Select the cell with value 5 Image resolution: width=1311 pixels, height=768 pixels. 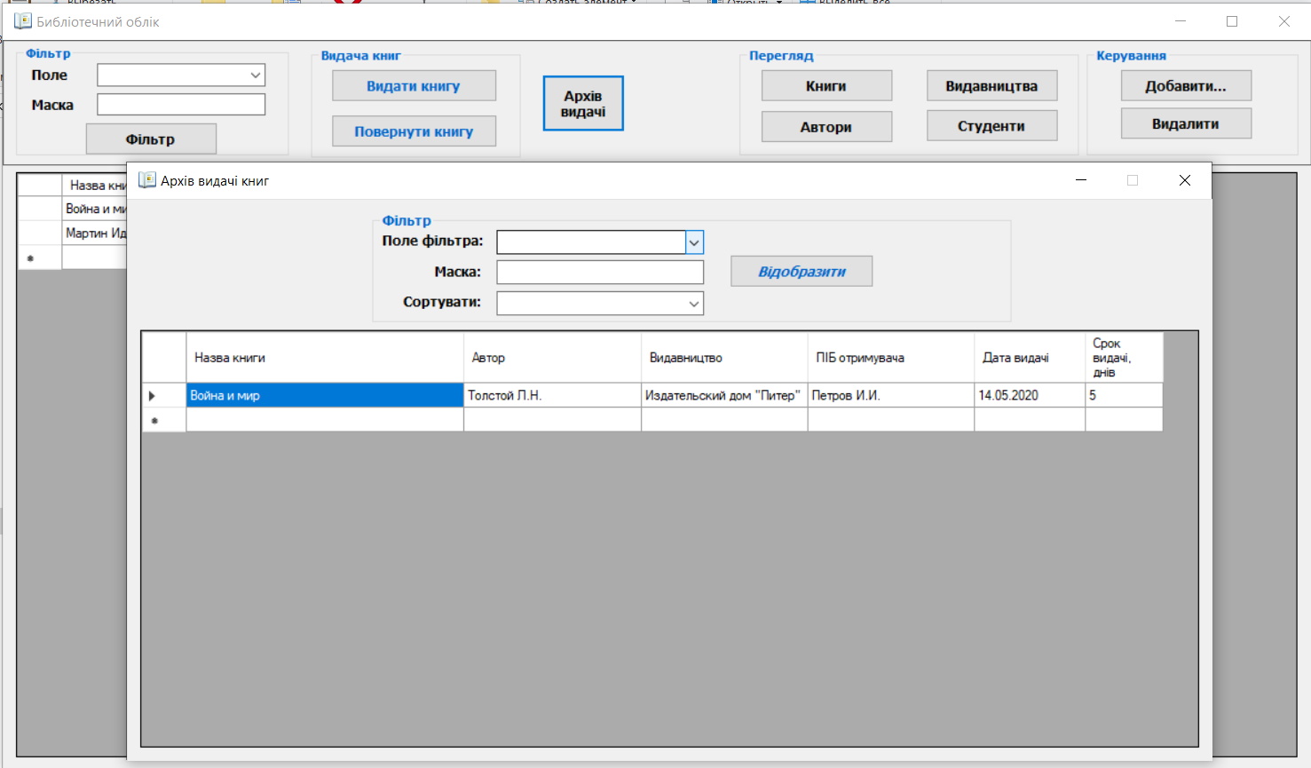(x=1124, y=396)
